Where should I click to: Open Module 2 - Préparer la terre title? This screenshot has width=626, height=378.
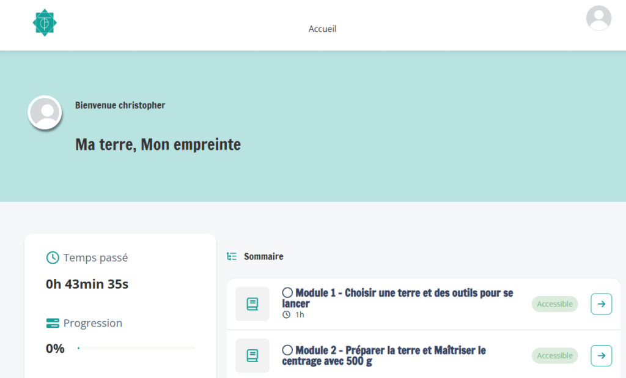[x=384, y=355]
